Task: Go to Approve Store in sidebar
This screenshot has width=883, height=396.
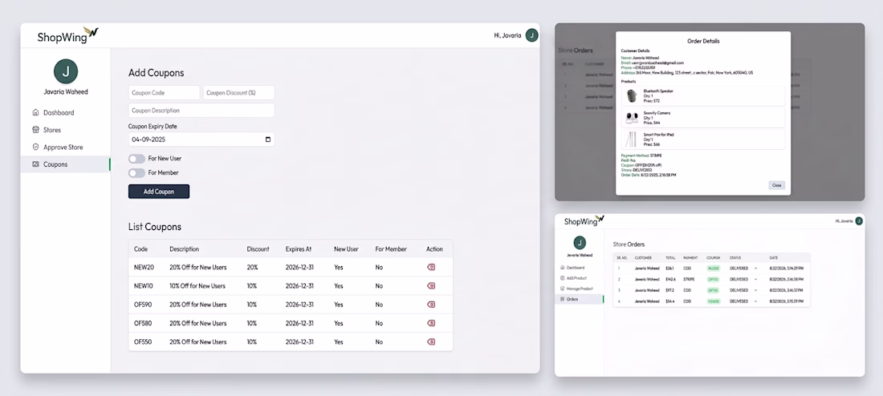Action: tap(65, 147)
